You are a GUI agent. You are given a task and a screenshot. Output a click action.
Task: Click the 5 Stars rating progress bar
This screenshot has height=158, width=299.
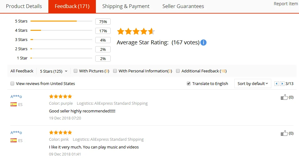pos(61,21)
